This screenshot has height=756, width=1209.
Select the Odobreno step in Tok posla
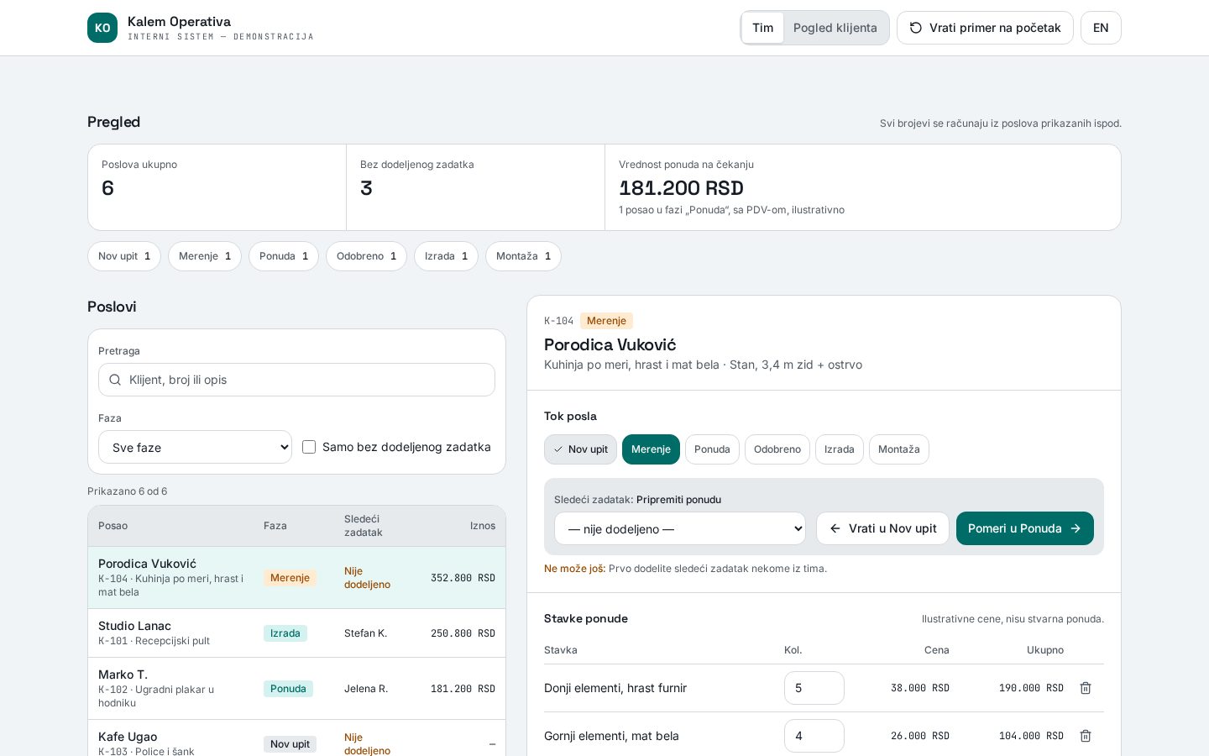pos(777,449)
